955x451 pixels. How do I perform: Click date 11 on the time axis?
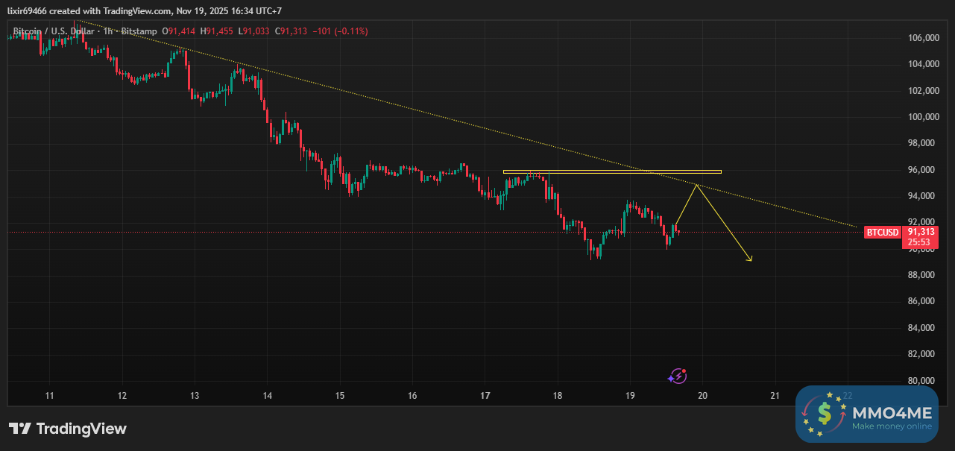coord(49,396)
